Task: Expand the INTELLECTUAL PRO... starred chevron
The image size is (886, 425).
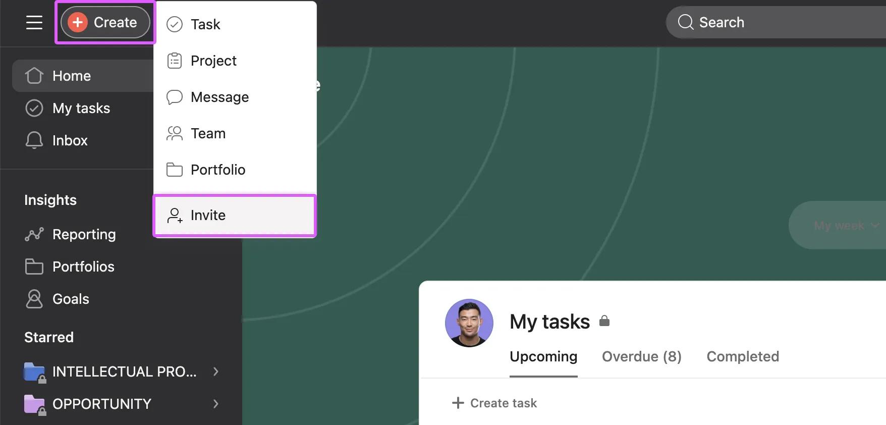Action: click(216, 371)
